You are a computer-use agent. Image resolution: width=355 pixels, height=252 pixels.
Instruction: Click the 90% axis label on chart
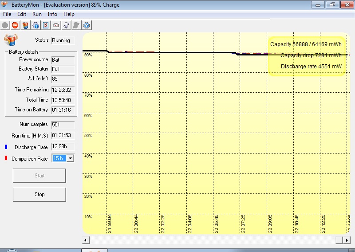tap(88, 55)
